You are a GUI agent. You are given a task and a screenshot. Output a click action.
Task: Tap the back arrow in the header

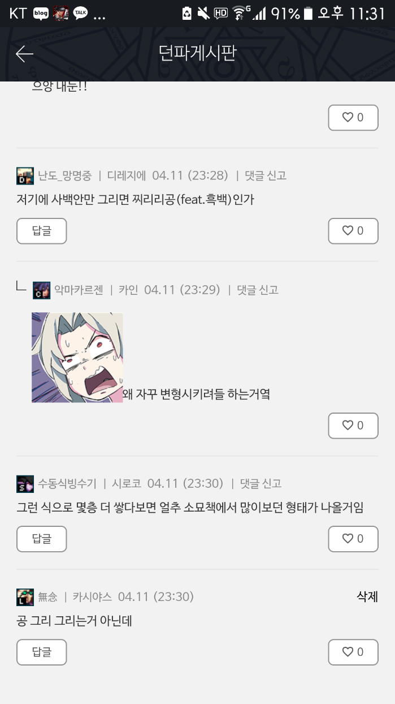(25, 54)
